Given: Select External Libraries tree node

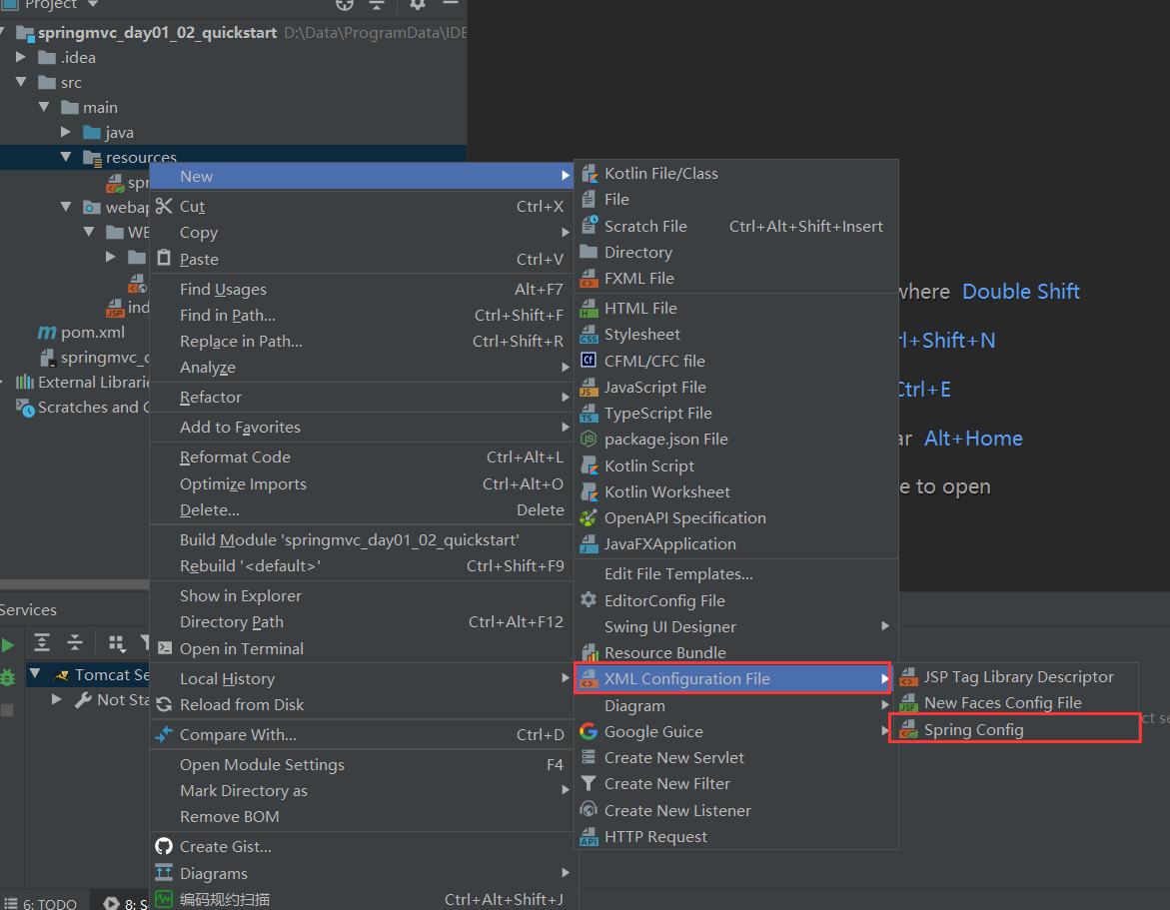Looking at the screenshot, I should [x=82, y=382].
